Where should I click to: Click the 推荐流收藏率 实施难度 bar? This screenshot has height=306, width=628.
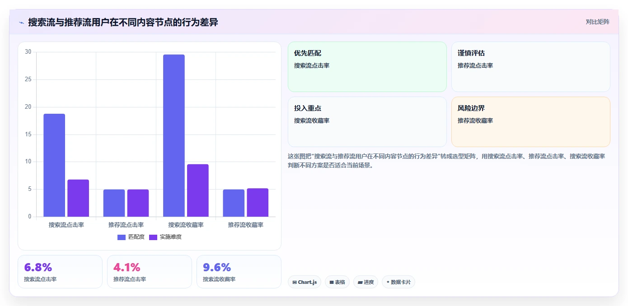coord(258,203)
